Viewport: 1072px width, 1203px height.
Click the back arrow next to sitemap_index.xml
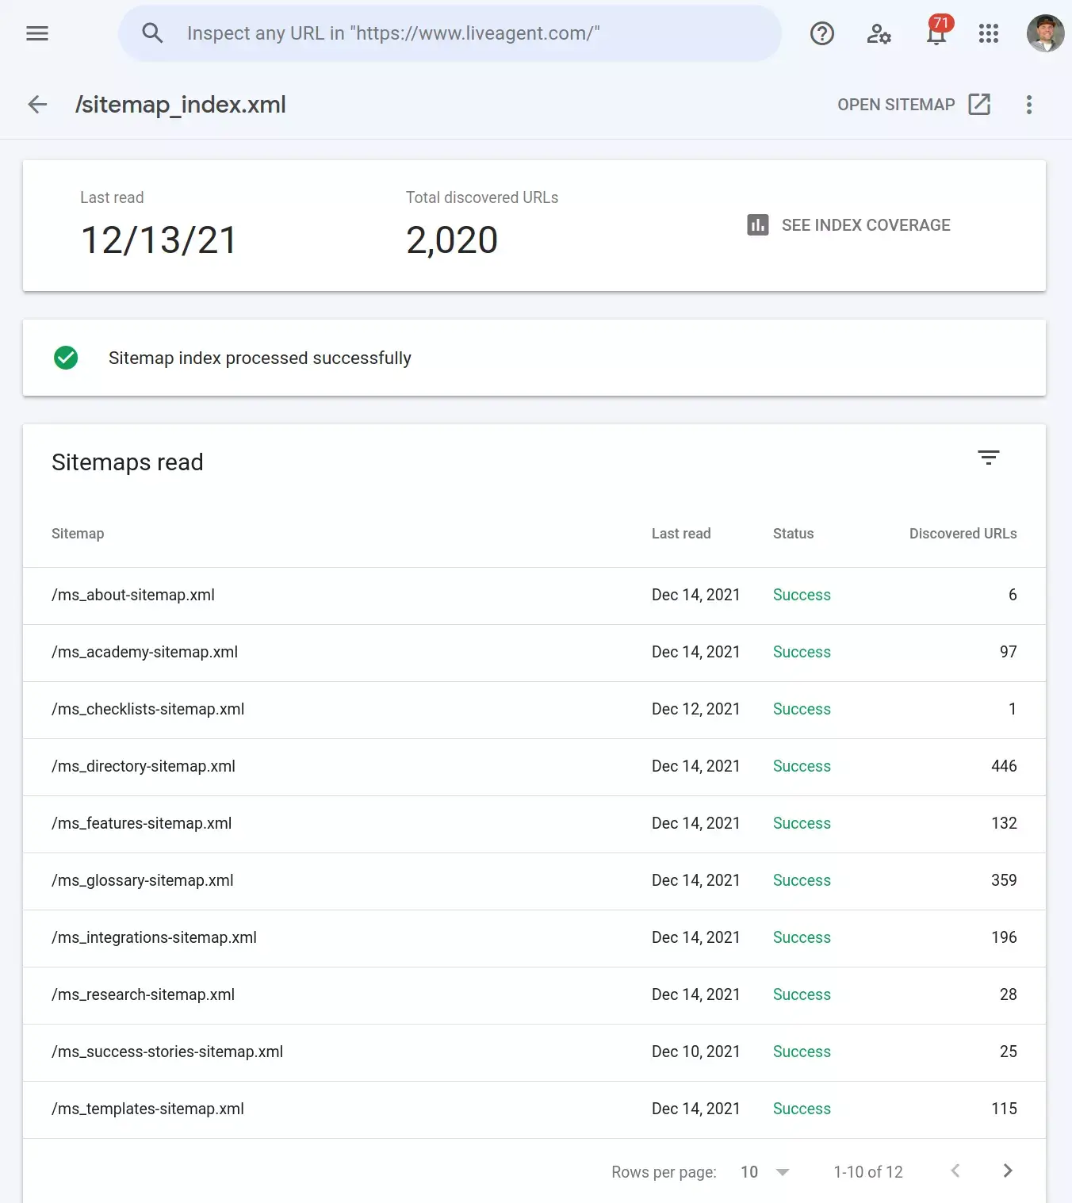pyautogui.click(x=36, y=104)
